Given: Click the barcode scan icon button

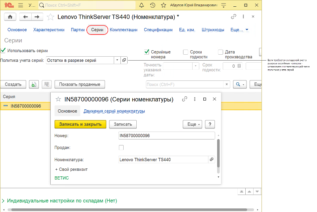Looking at the screenshot, I should tap(47, 84).
